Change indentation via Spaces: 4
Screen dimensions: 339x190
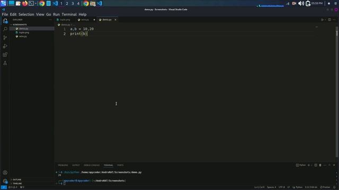(x=272, y=187)
